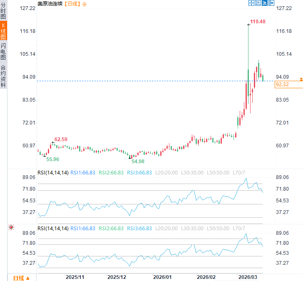Click the red sun settings icon
303x281 pixels.
click(x=11, y=227)
